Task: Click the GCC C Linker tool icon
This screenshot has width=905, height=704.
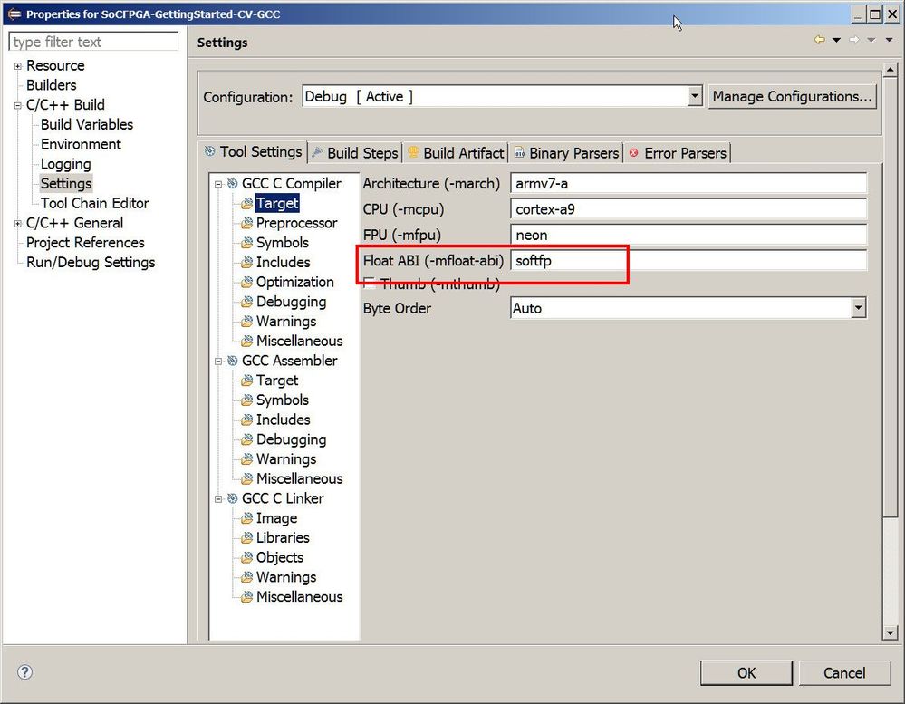Action: click(233, 498)
